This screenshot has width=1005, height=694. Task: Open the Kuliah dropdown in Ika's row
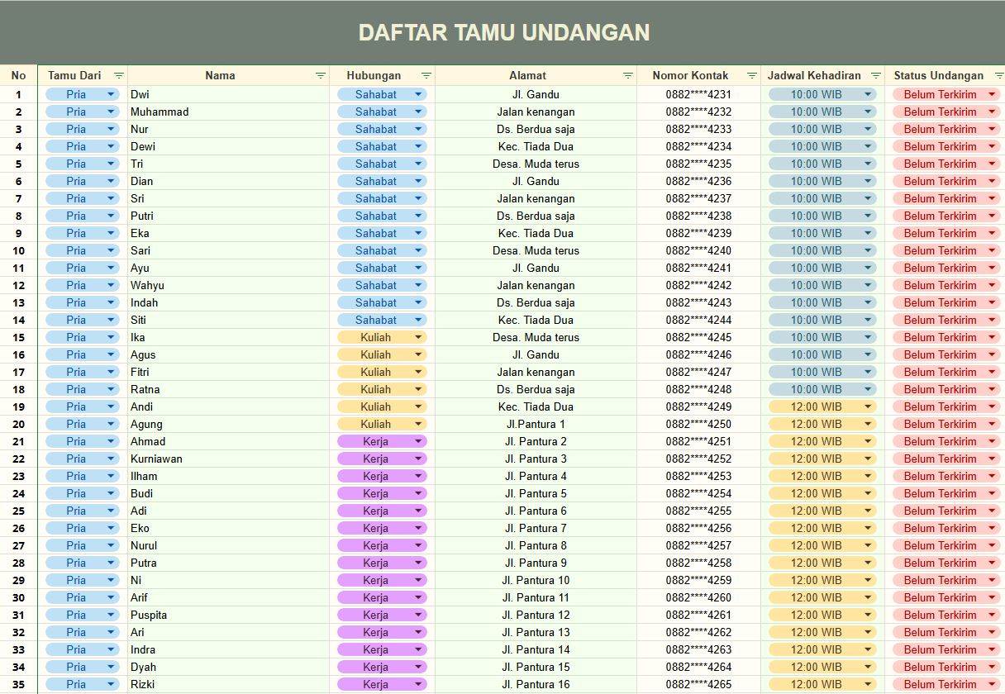coord(418,337)
